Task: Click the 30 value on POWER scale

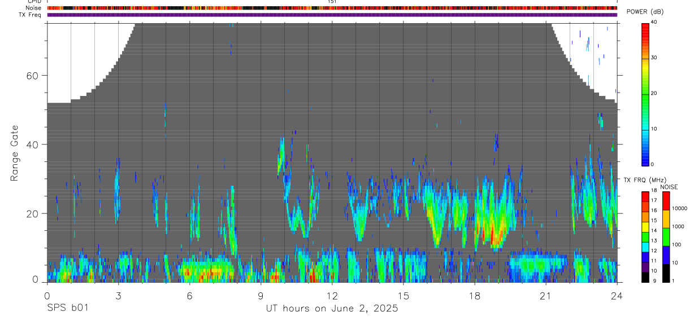Action: [x=653, y=58]
